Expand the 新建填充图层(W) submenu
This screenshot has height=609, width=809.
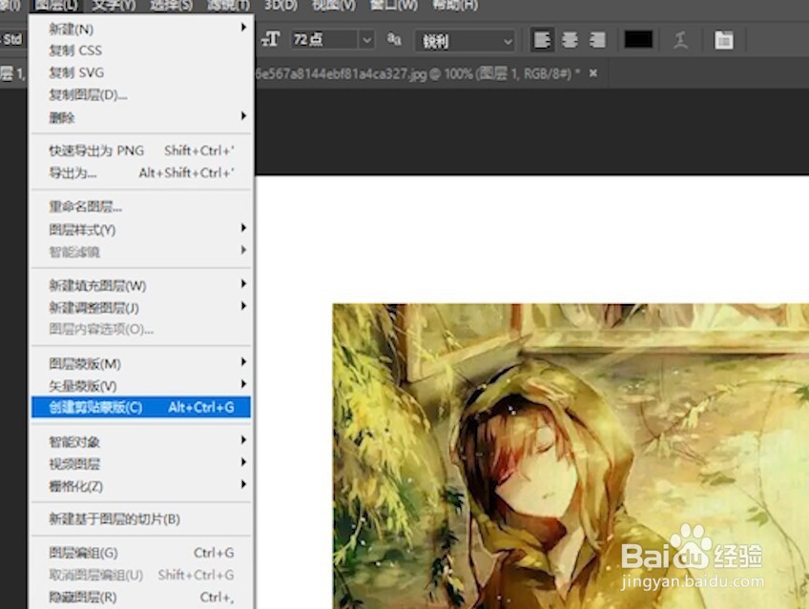141,285
